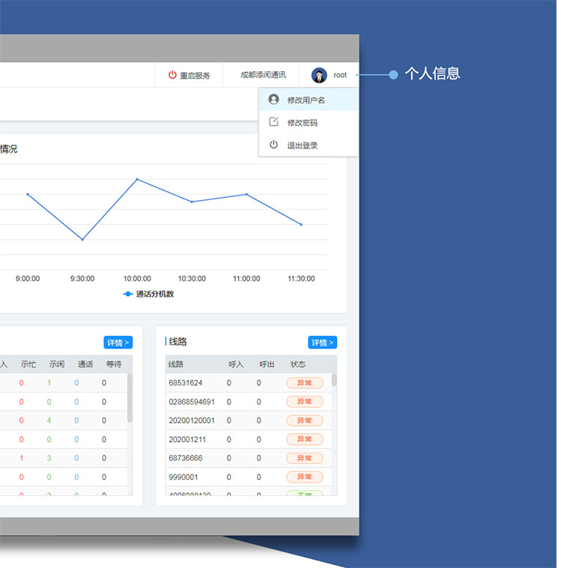Click the power icon beside 退出登录

click(x=273, y=145)
